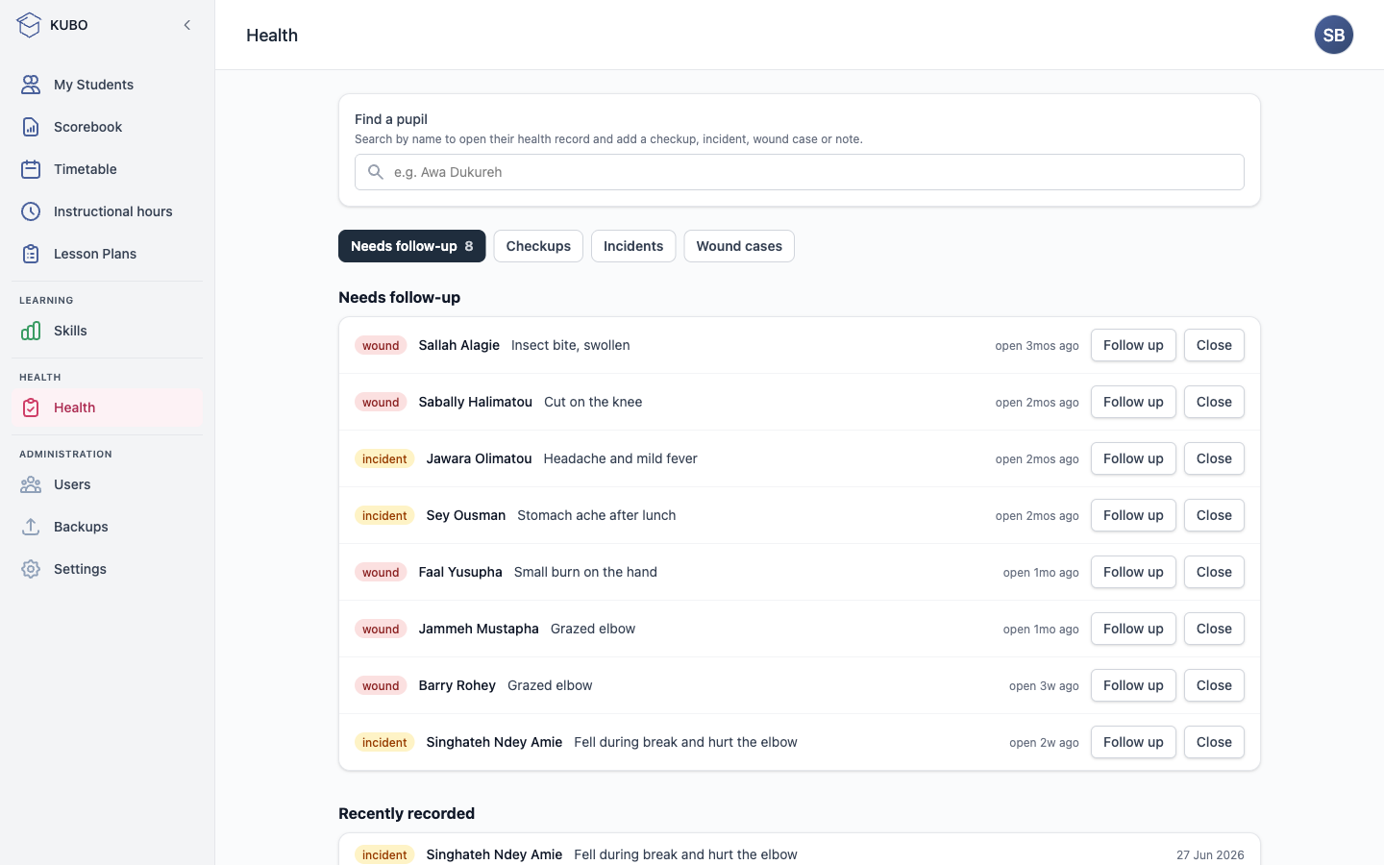Click pupil name Sey Ousman

[x=465, y=515]
